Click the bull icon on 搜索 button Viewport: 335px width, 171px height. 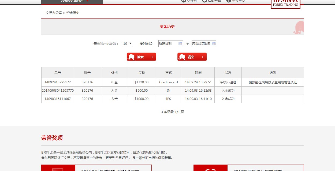click(131, 57)
